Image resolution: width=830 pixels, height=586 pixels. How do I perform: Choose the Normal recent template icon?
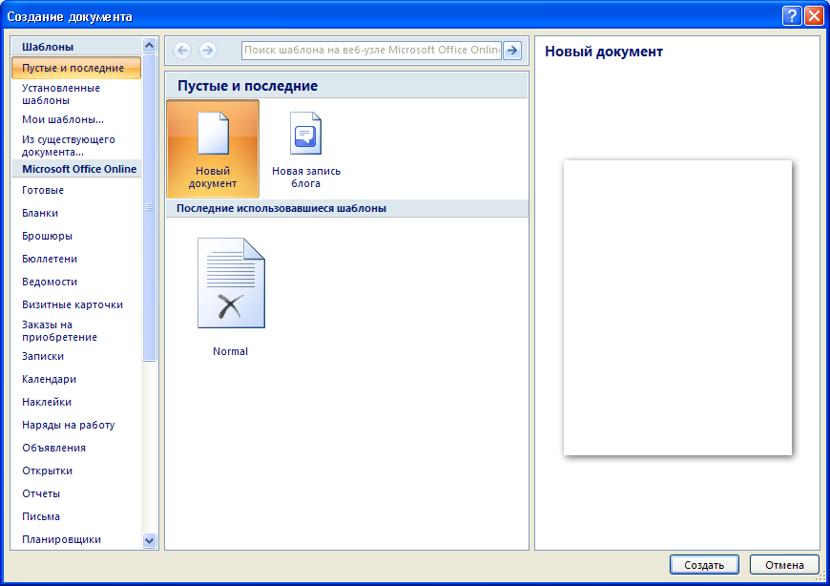231,297
